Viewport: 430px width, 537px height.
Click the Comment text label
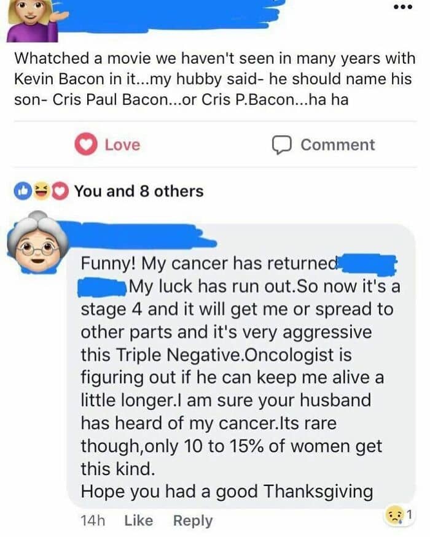tap(337, 145)
